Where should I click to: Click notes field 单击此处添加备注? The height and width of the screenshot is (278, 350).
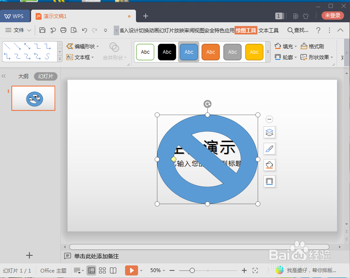(x=97, y=256)
